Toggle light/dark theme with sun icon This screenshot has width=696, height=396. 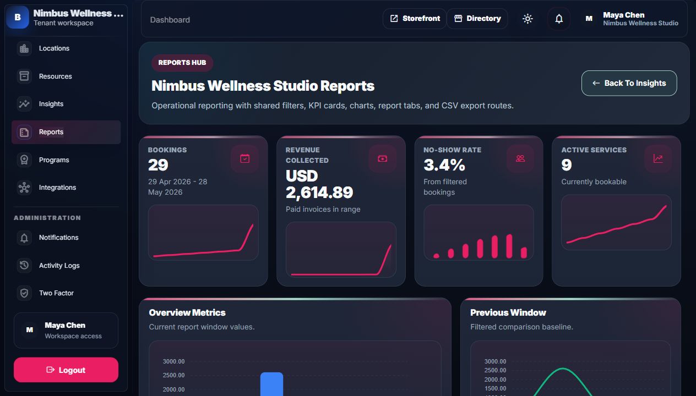coord(528,19)
